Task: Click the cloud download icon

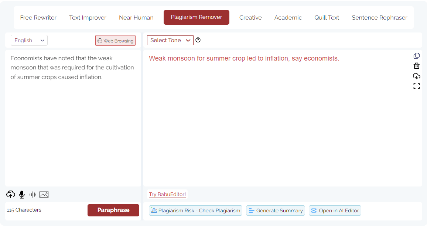Action: point(417,76)
